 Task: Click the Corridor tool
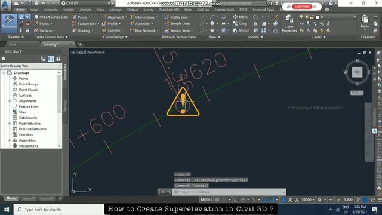tap(112, 30)
